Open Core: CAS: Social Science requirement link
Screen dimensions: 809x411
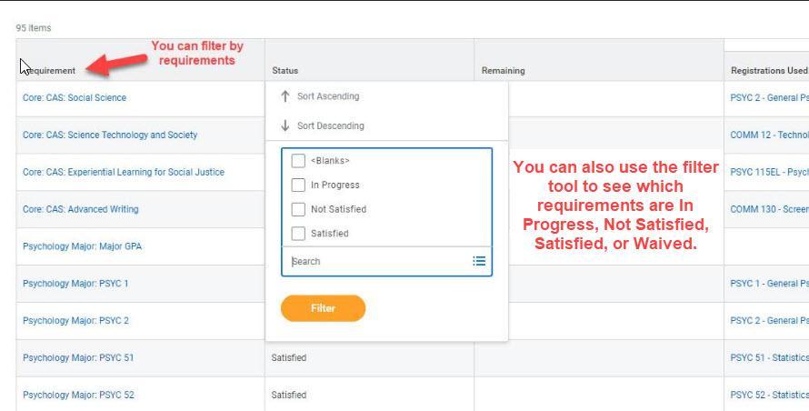[75, 97]
